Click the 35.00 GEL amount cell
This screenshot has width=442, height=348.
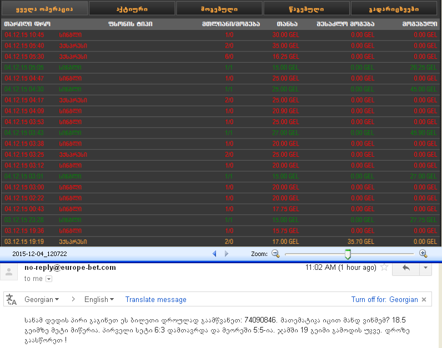[285, 45]
